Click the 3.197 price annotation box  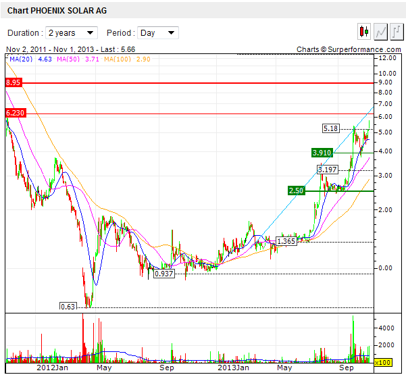pyautogui.click(x=328, y=170)
